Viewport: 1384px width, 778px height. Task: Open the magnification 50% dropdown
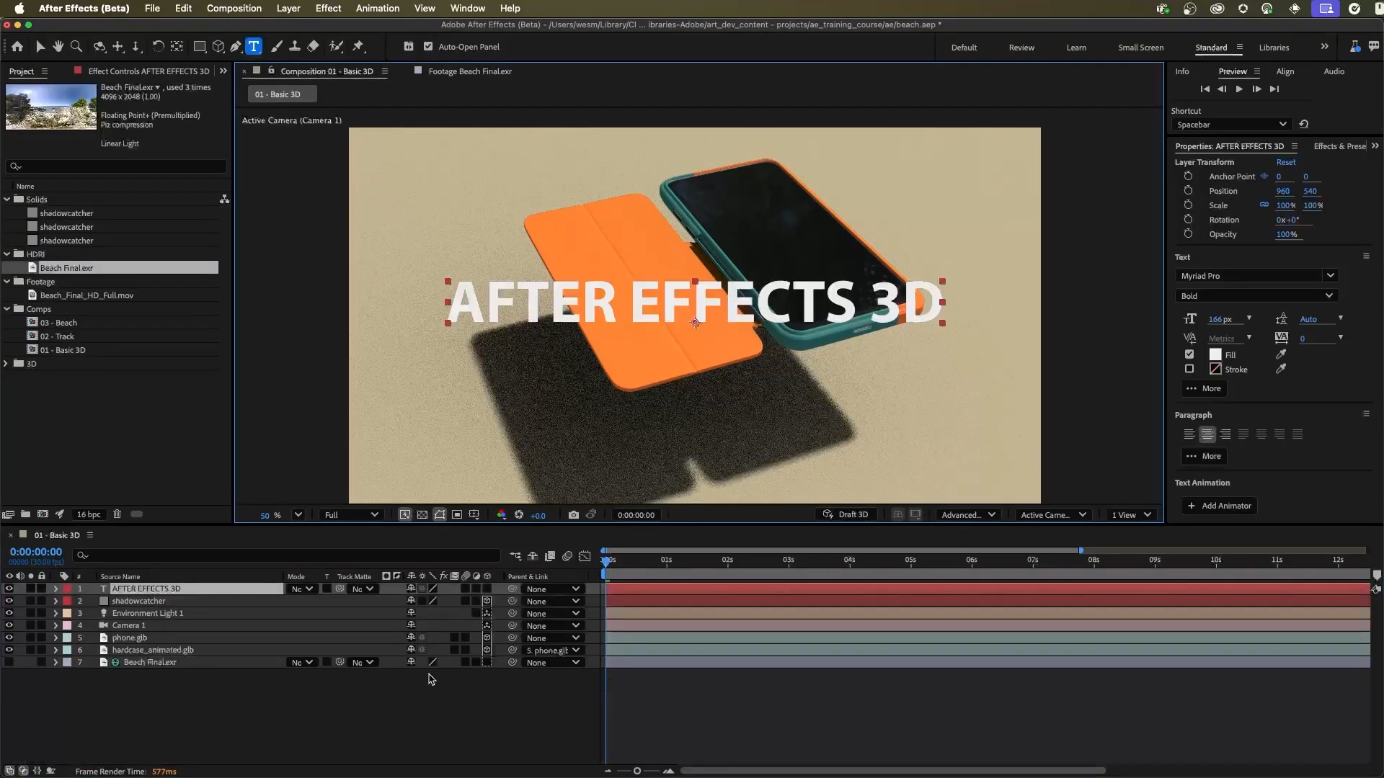pyautogui.click(x=298, y=515)
